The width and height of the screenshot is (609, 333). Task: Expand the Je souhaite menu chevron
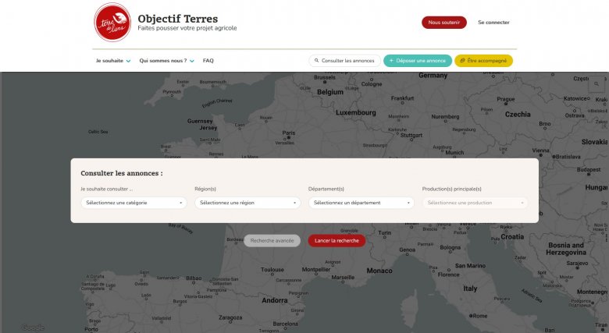point(128,61)
